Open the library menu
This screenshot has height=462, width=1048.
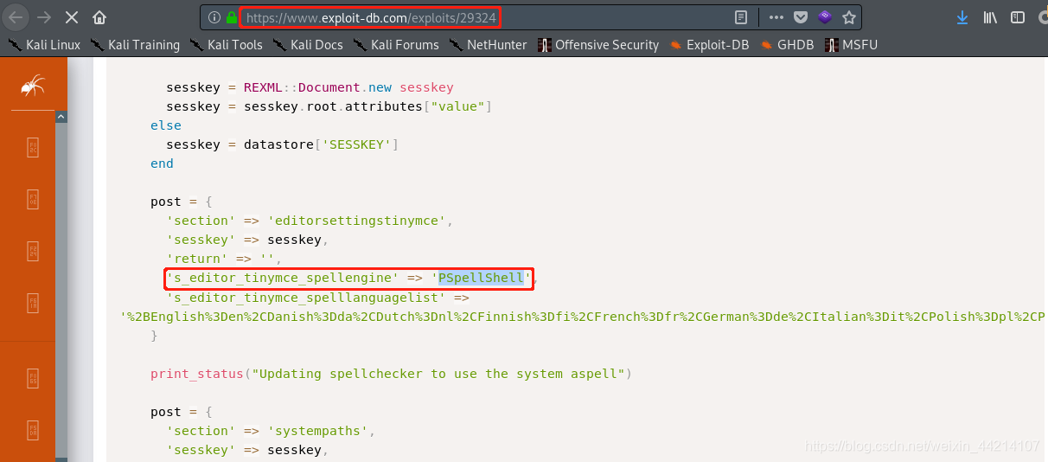point(991,17)
